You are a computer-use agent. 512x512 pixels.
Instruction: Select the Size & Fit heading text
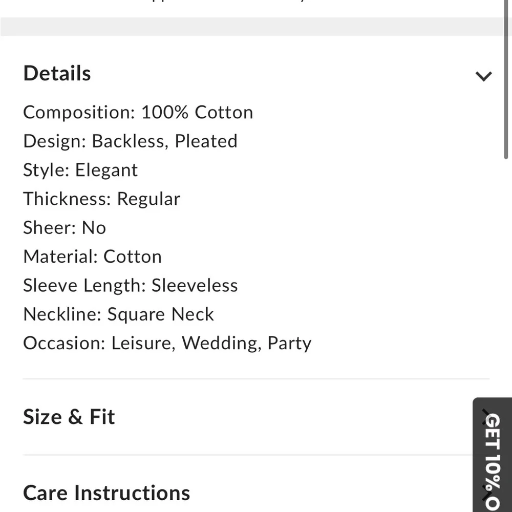click(69, 416)
